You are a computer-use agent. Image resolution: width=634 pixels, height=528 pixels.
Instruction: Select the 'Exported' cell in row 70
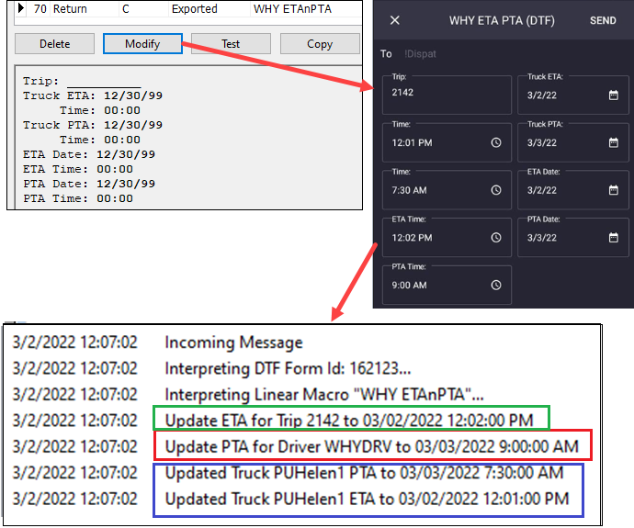[x=209, y=9]
